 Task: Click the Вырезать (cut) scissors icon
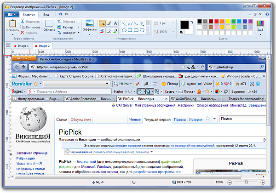point(23,22)
